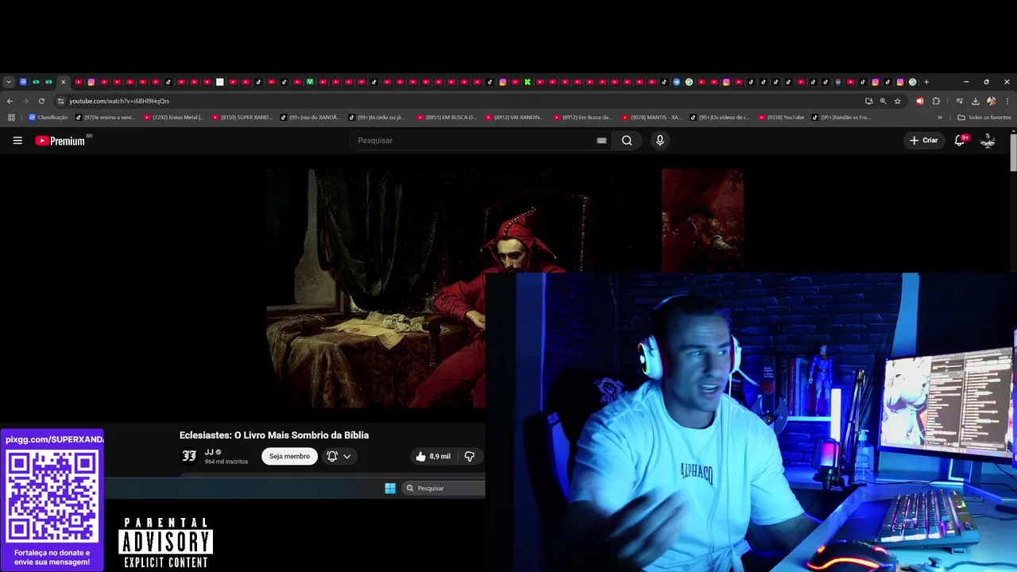
Task: Click '964 mil inscritos' text
Action: click(226, 462)
